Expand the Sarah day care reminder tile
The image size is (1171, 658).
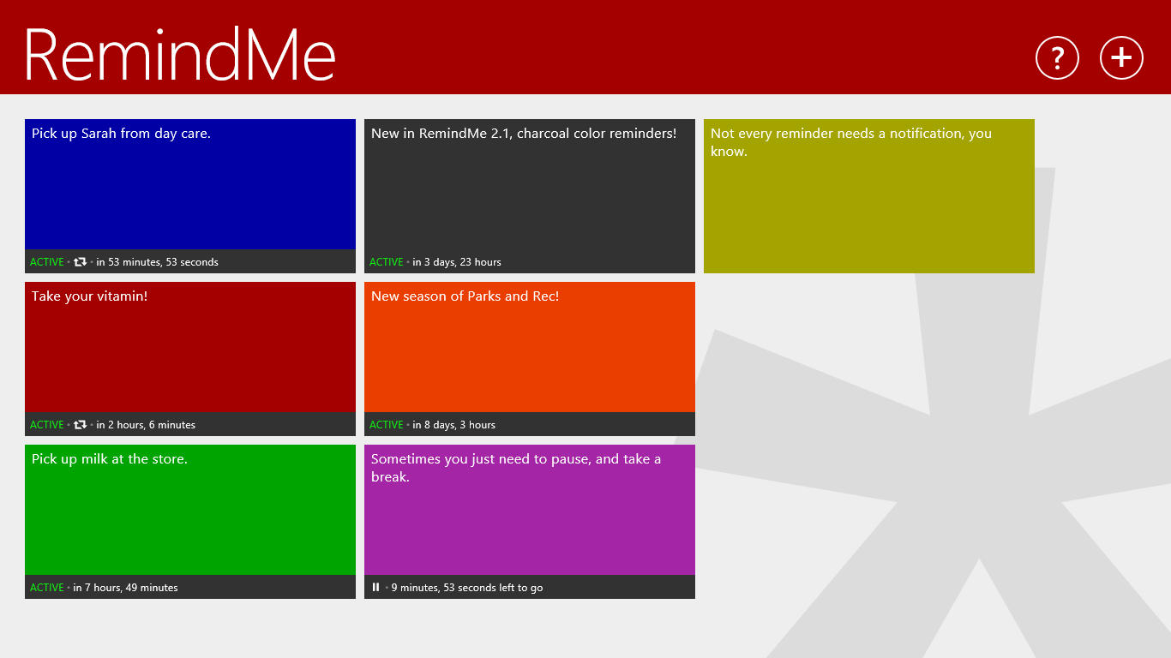coord(190,184)
